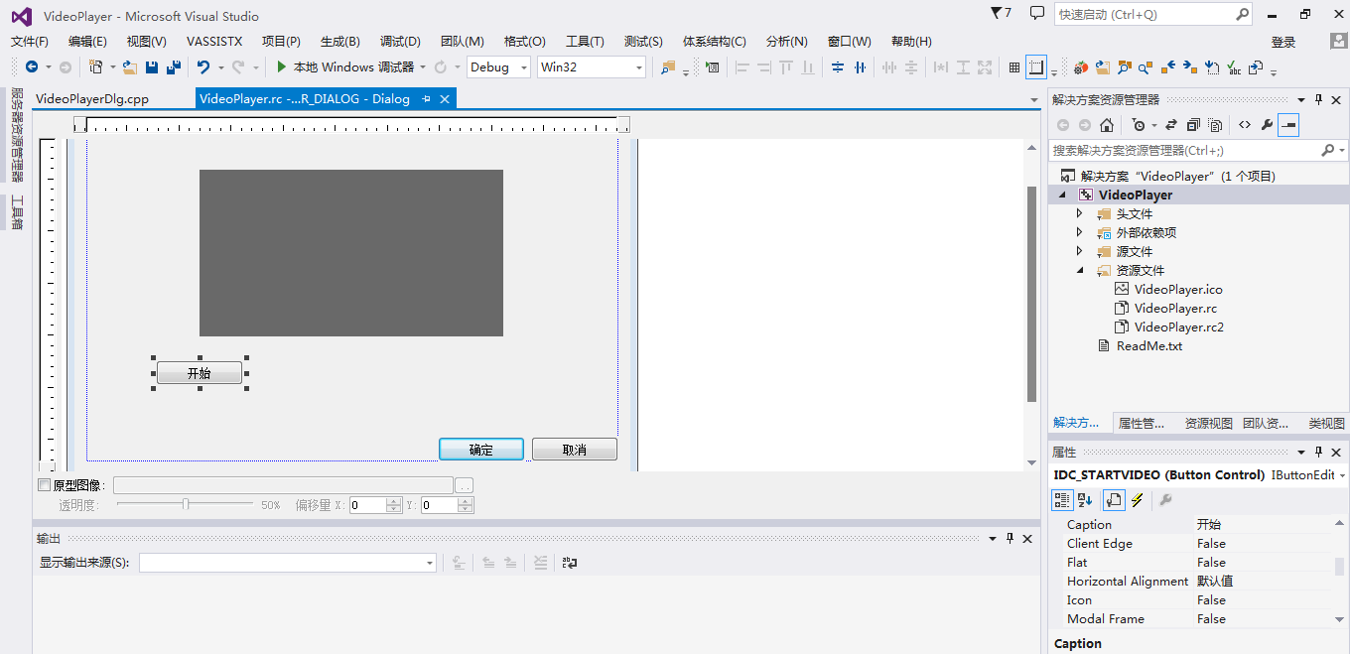Image resolution: width=1350 pixels, height=654 pixels.
Task: Click the Events lightning bolt icon in the Properties panel
Action: coord(1138,499)
